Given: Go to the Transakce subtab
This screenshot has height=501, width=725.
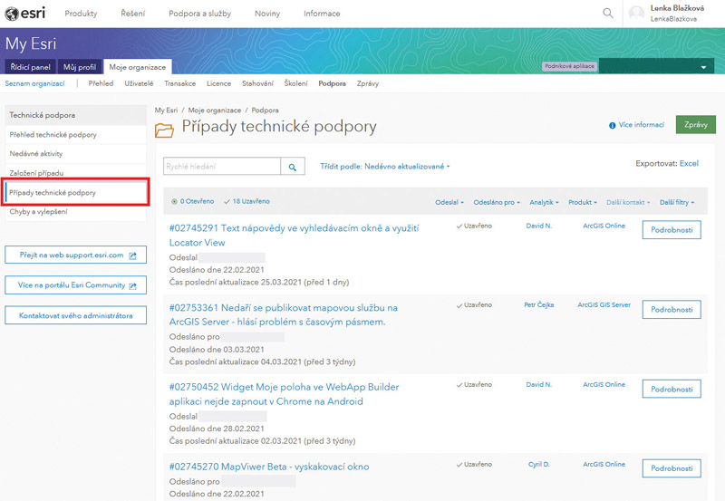Looking at the screenshot, I should 179,83.
